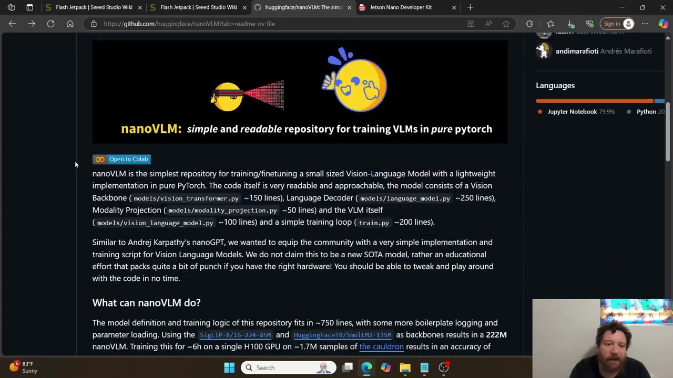Screen dimensions: 673x378
Task: Open the Windows Start menu
Action: click(229, 367)
